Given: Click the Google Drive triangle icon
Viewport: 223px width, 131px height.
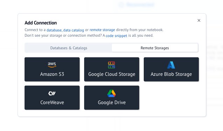Looking at the screenshot, I should coord(111,93).
